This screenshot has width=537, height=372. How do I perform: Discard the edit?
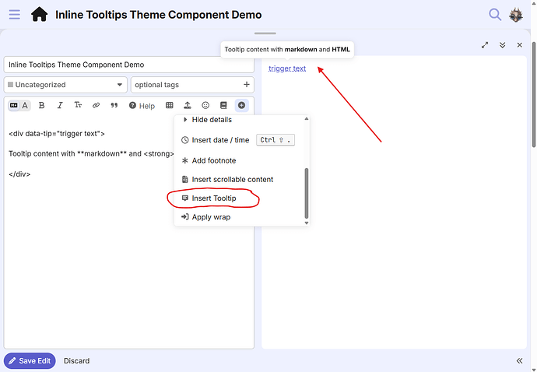pyautogui.click(x=77, y=361)
